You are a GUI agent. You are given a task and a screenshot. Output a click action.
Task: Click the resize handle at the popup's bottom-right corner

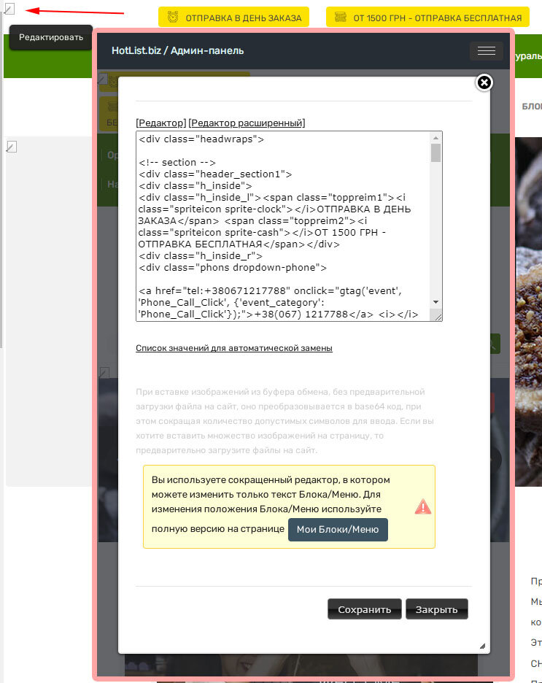pyautogui.click(x=482, y=646)
